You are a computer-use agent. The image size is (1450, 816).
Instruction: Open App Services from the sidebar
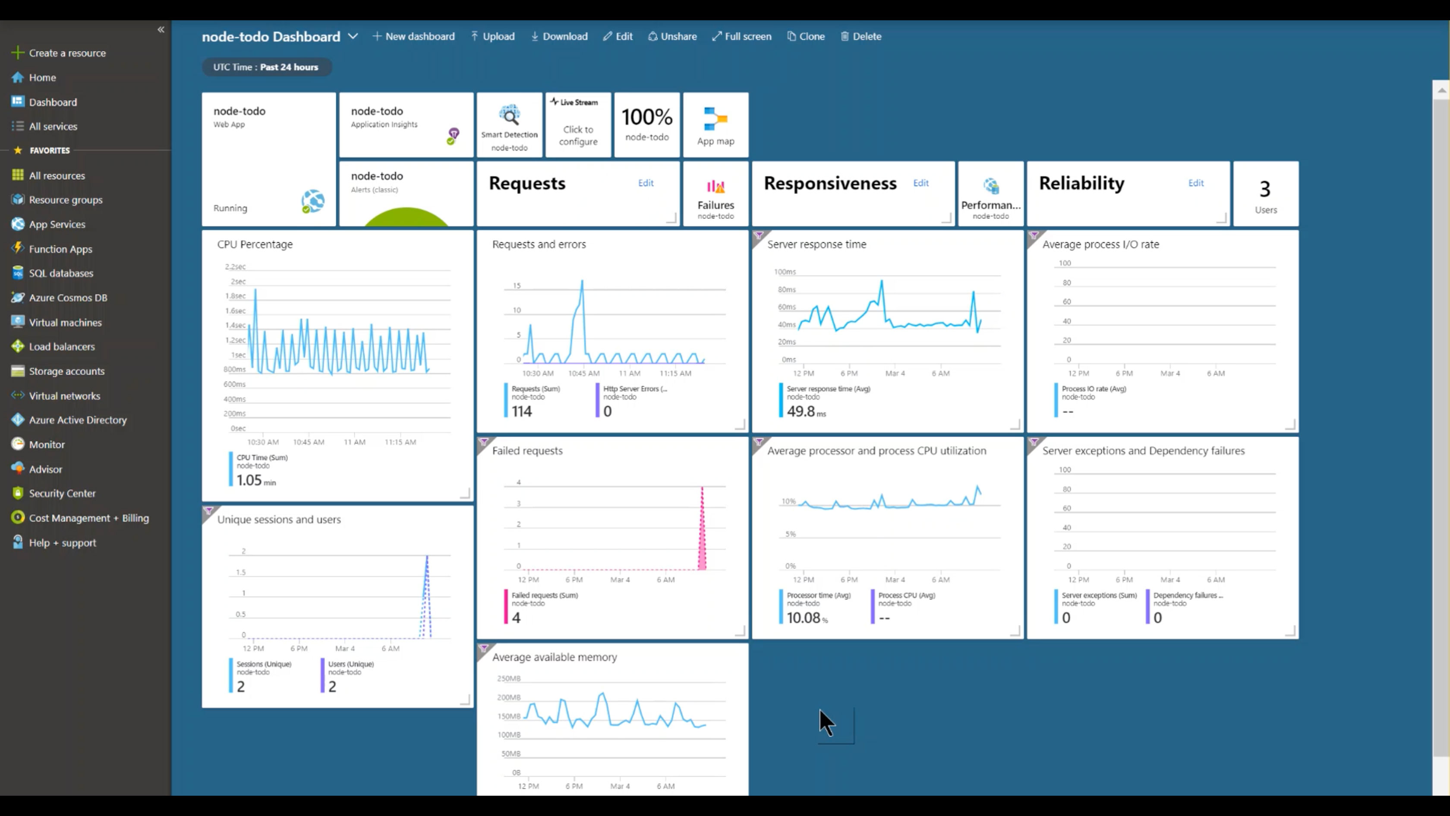click(57, 224)
